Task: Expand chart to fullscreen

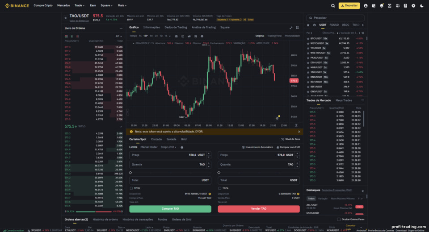Action: coord(291,28)
